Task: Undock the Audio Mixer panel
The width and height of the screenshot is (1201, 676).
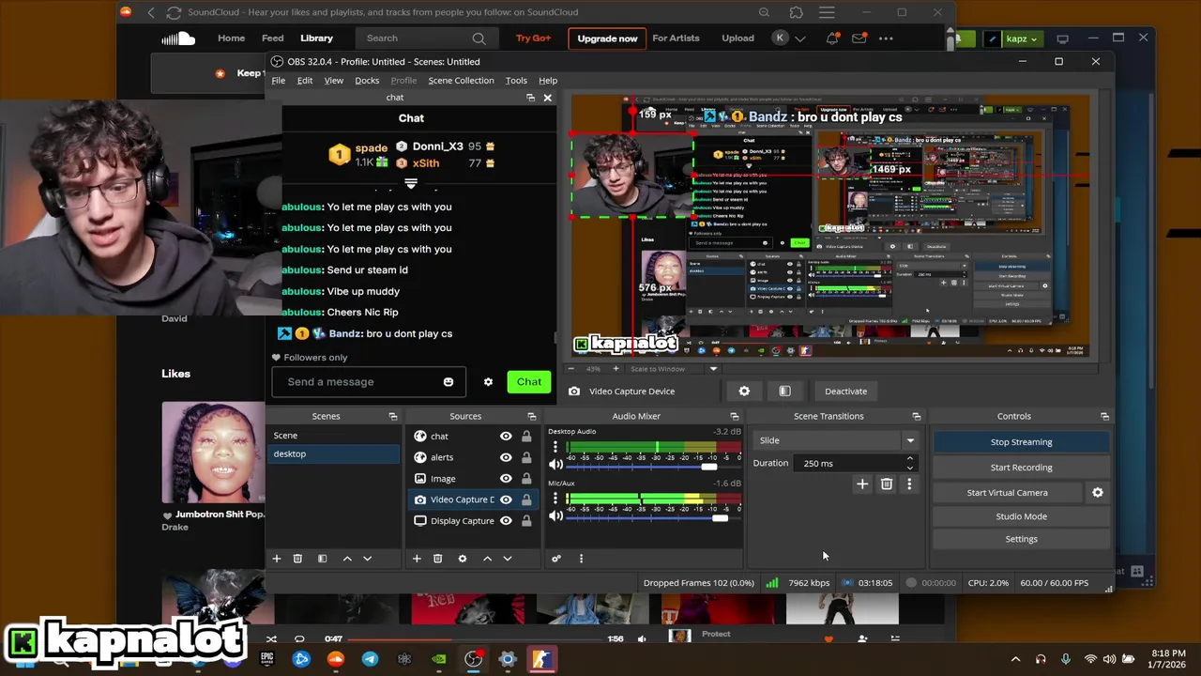Action: point(735,416)
